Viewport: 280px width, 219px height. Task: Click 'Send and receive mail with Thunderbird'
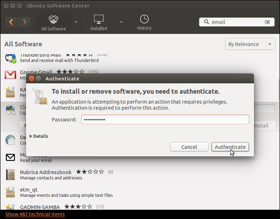click(59, 60)
